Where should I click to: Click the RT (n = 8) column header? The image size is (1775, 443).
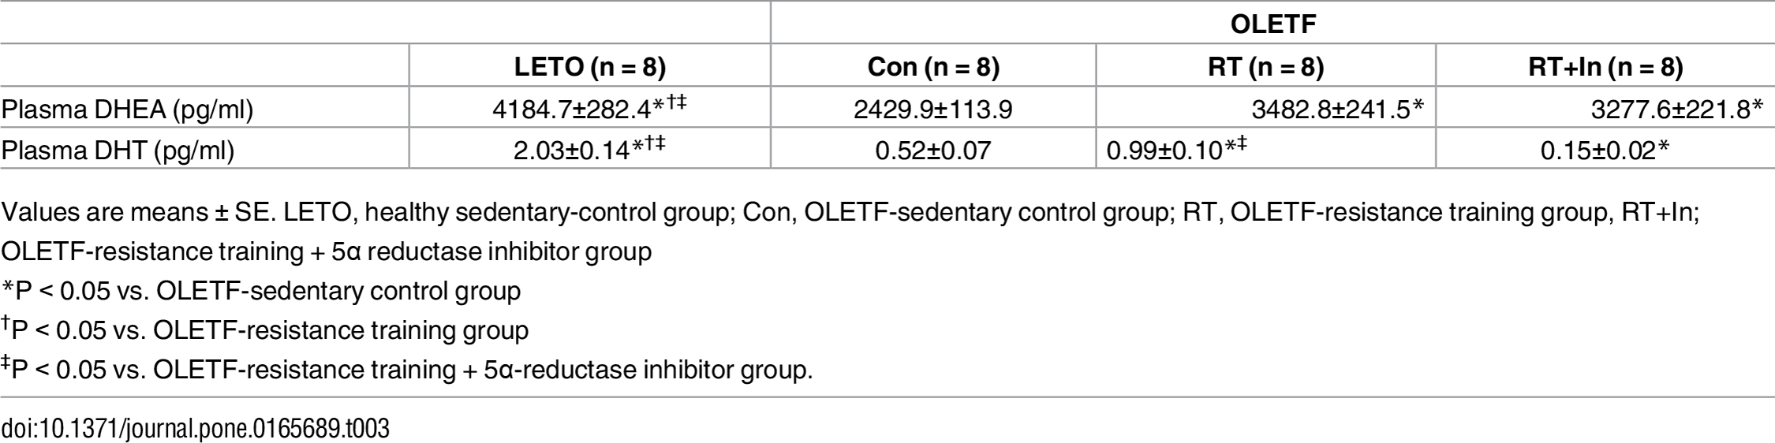point(1265,68)
